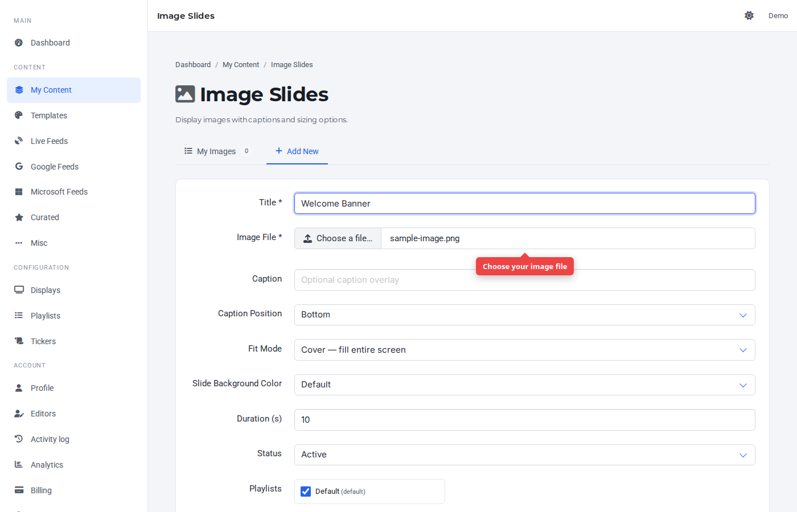
Task: Open the Live Feeds satellite icon
Action: pos(19,141)
